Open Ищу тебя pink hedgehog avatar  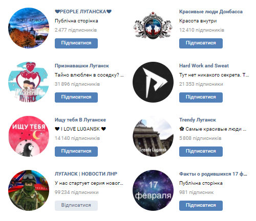pos(29,136)
